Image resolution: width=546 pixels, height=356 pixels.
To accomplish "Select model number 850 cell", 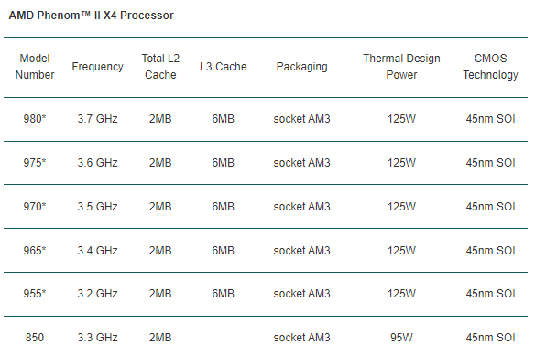I will pyautogui.click(x=35, y=338).
